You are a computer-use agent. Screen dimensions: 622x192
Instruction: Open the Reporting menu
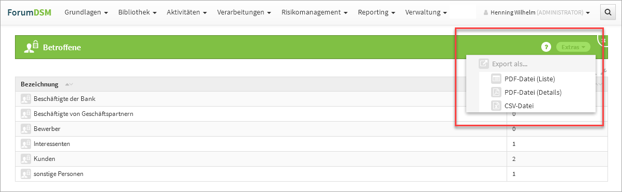(377, 12)
